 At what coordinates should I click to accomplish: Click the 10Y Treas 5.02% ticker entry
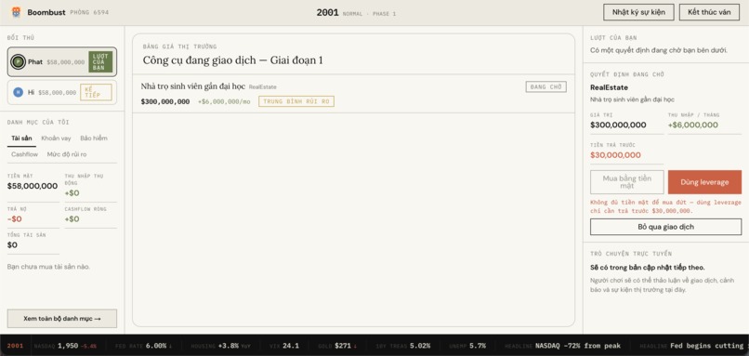[402, 346]
